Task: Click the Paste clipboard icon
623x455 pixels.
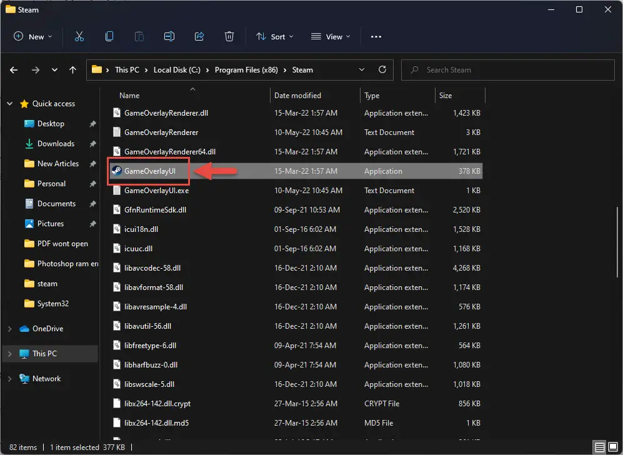Action: 139,36
